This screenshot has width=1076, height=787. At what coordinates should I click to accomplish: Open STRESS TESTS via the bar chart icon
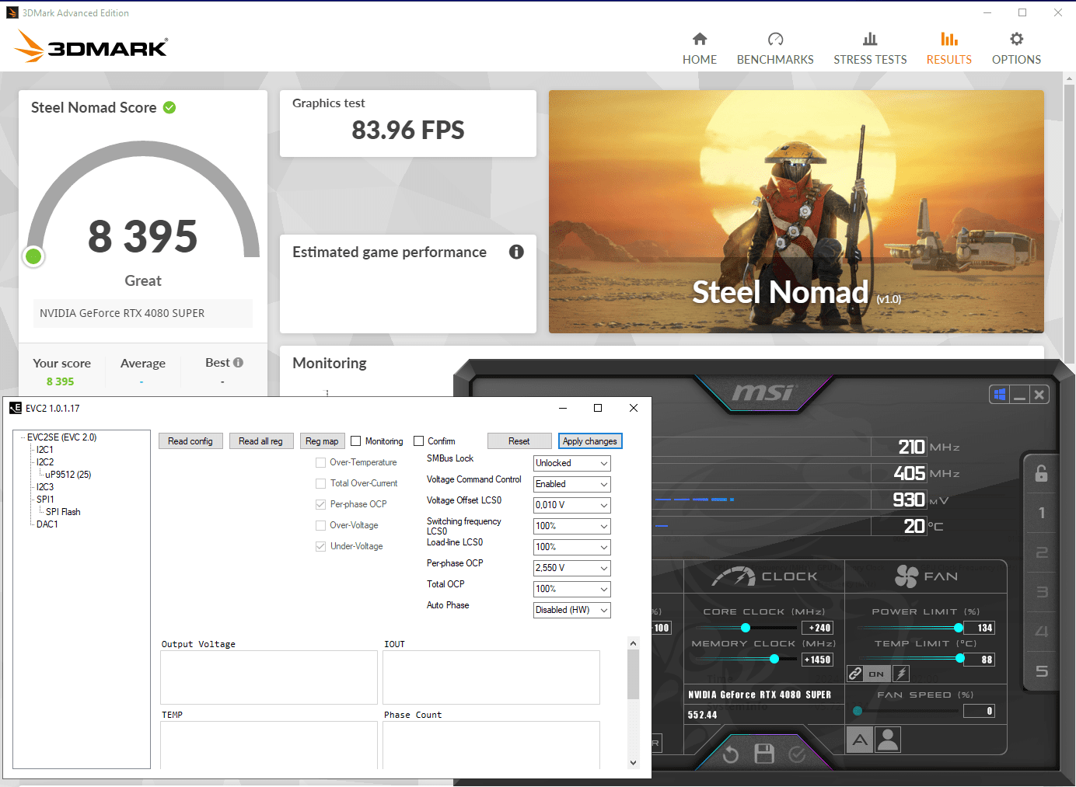coord(870,39)
